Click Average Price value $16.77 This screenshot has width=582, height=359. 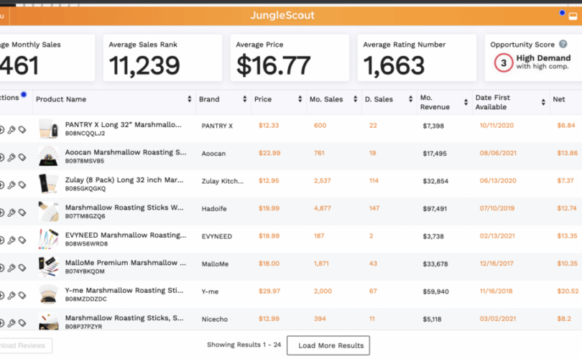click(x=273, y=65)
